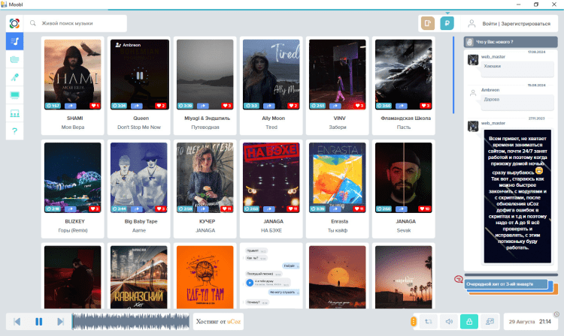The image size is (564, 336).
Task: Open the help question mark section
Action: (14, 131)
